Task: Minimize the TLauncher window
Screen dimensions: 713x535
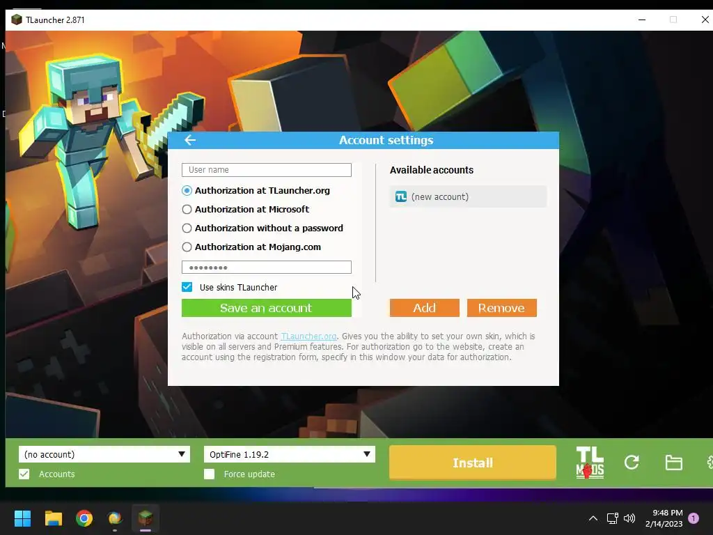Action: click(642, 20)
